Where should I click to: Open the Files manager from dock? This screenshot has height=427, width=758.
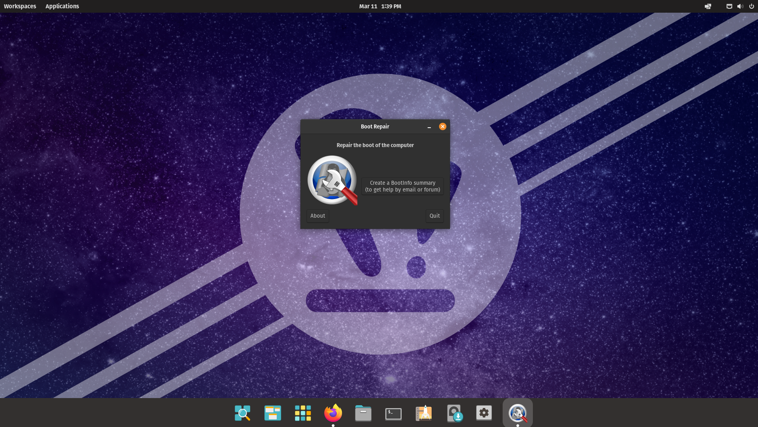(x=363, y=413)
